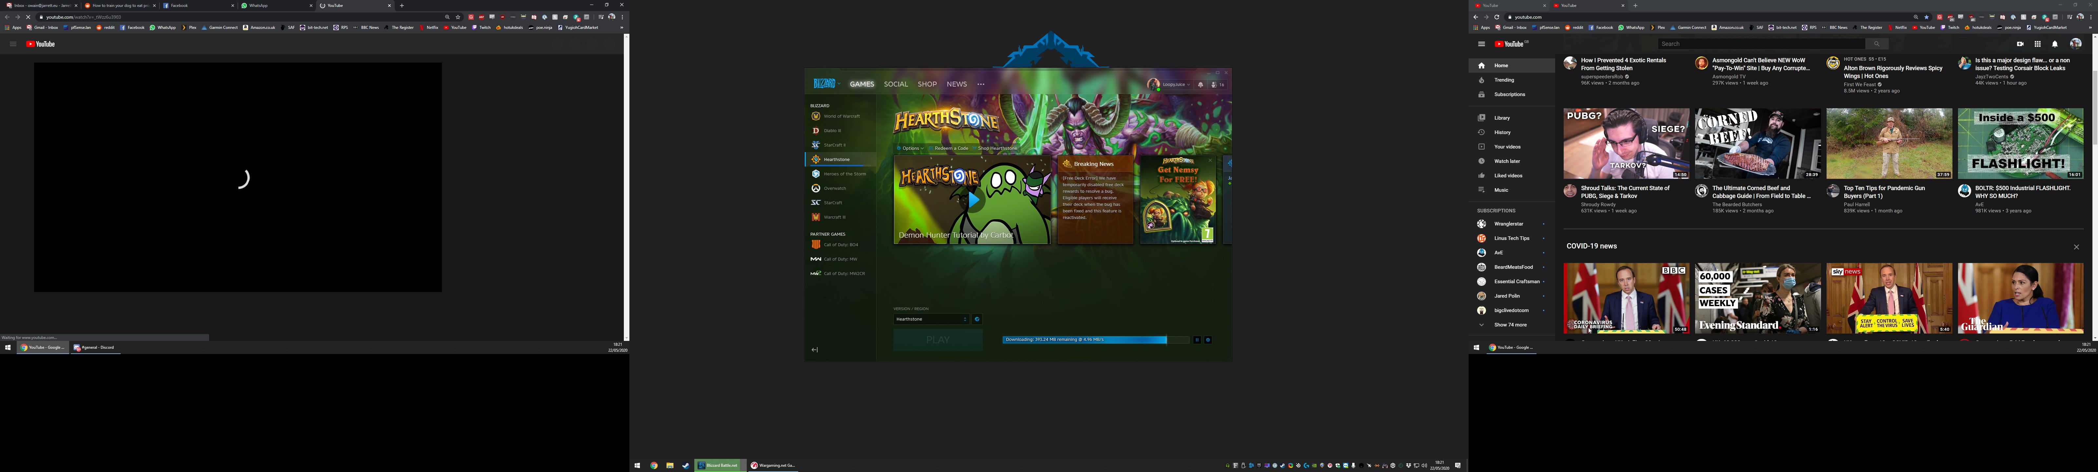Reload page in right Chrome window
This screenshot has height=472, width=2098.
pos(1496,17)
